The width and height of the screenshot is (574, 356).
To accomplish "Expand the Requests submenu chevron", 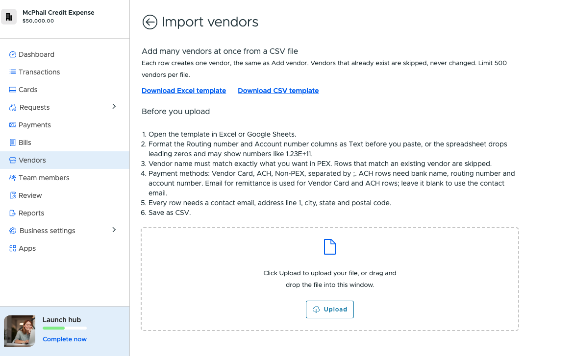I will 114,106.
